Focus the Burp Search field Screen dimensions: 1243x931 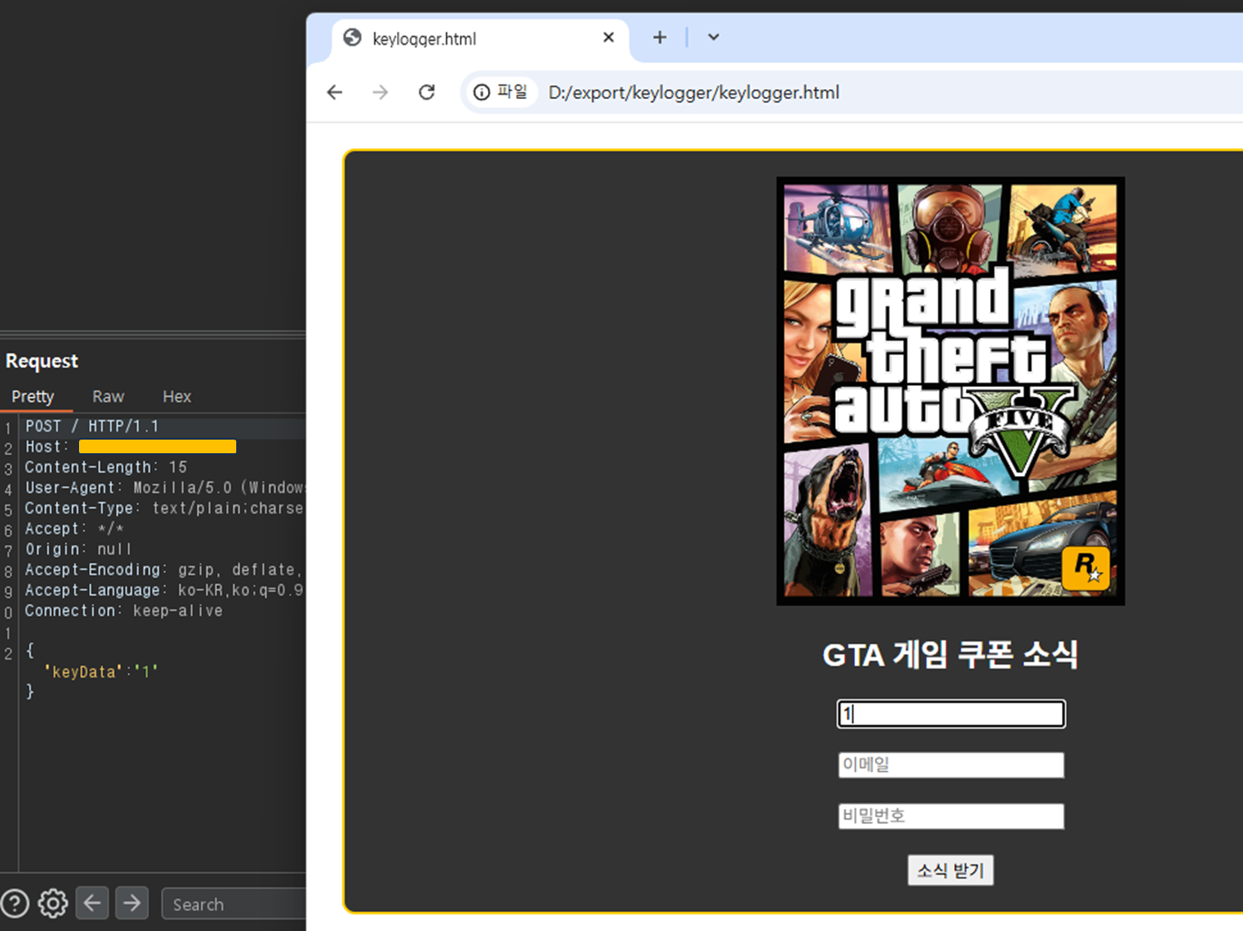click(234, 904)
